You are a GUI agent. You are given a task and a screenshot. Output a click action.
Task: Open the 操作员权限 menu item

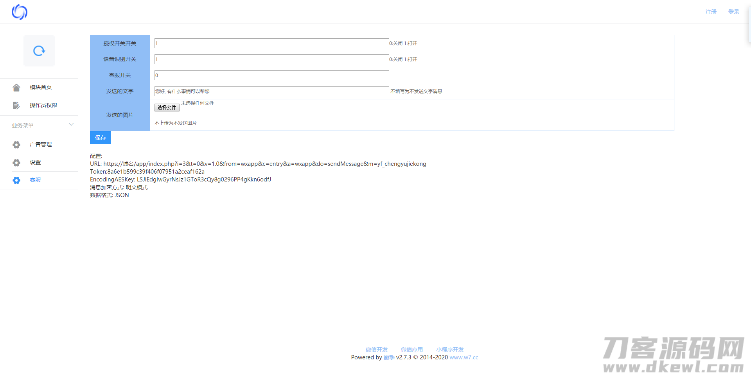pos(43,105)
